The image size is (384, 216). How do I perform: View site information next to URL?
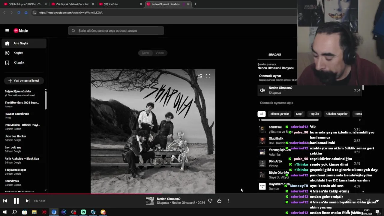tap(34, 13)
